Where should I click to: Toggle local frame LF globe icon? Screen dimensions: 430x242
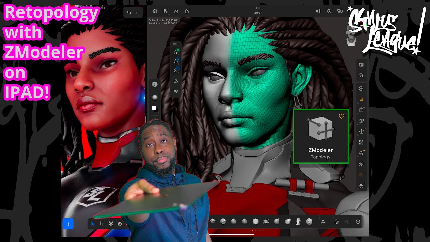[x=361, y=153]
